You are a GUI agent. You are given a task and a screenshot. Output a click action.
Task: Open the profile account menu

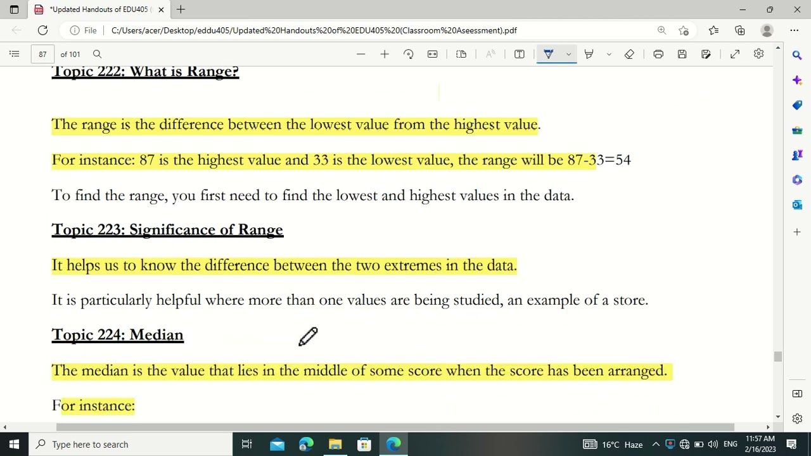[767, 30]
